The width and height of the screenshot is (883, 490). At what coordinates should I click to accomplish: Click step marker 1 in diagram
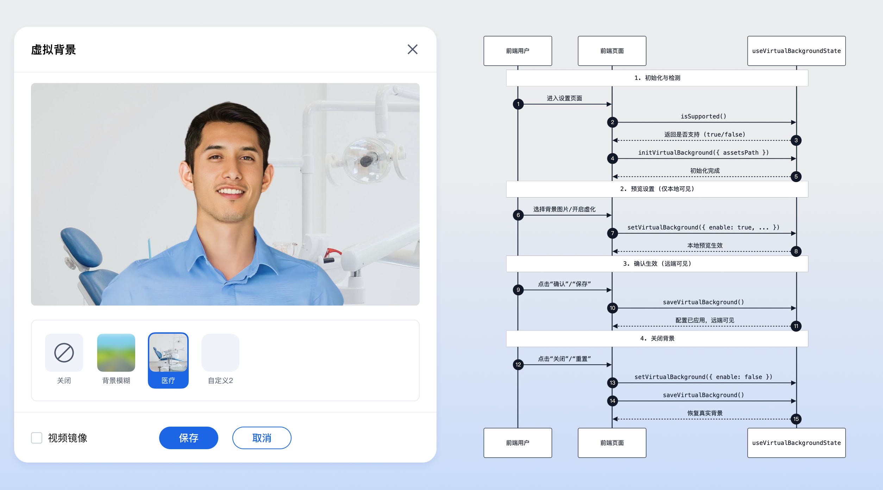(518, 104)
